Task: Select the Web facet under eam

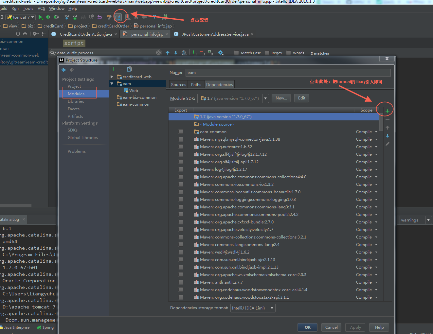Action: (x=131, y=91)
